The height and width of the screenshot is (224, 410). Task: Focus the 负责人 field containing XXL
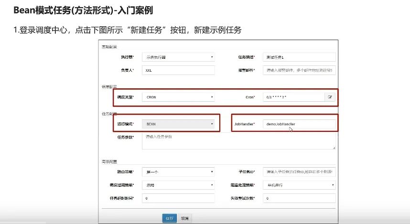click(x=178, y=70)
